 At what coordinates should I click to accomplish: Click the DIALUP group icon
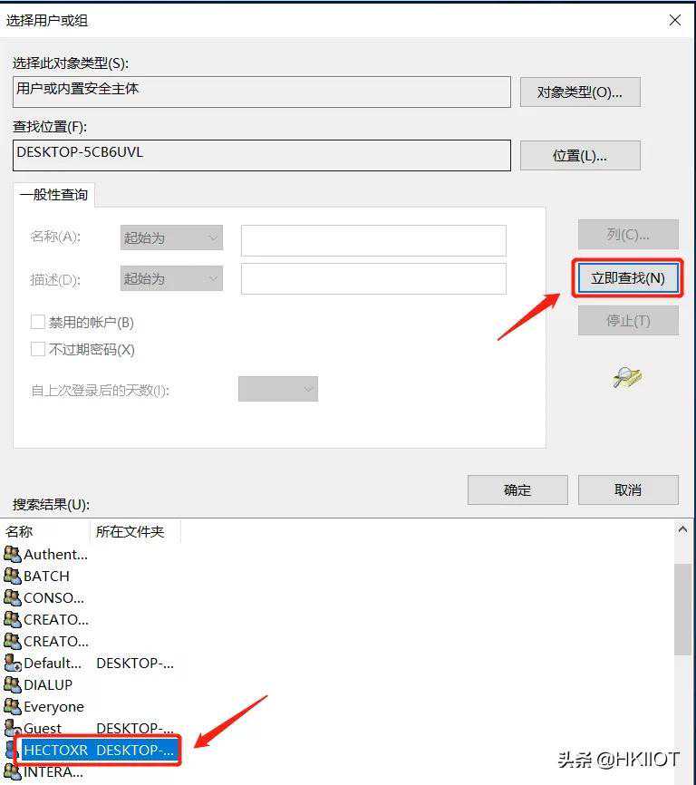(x=13, y=684)
